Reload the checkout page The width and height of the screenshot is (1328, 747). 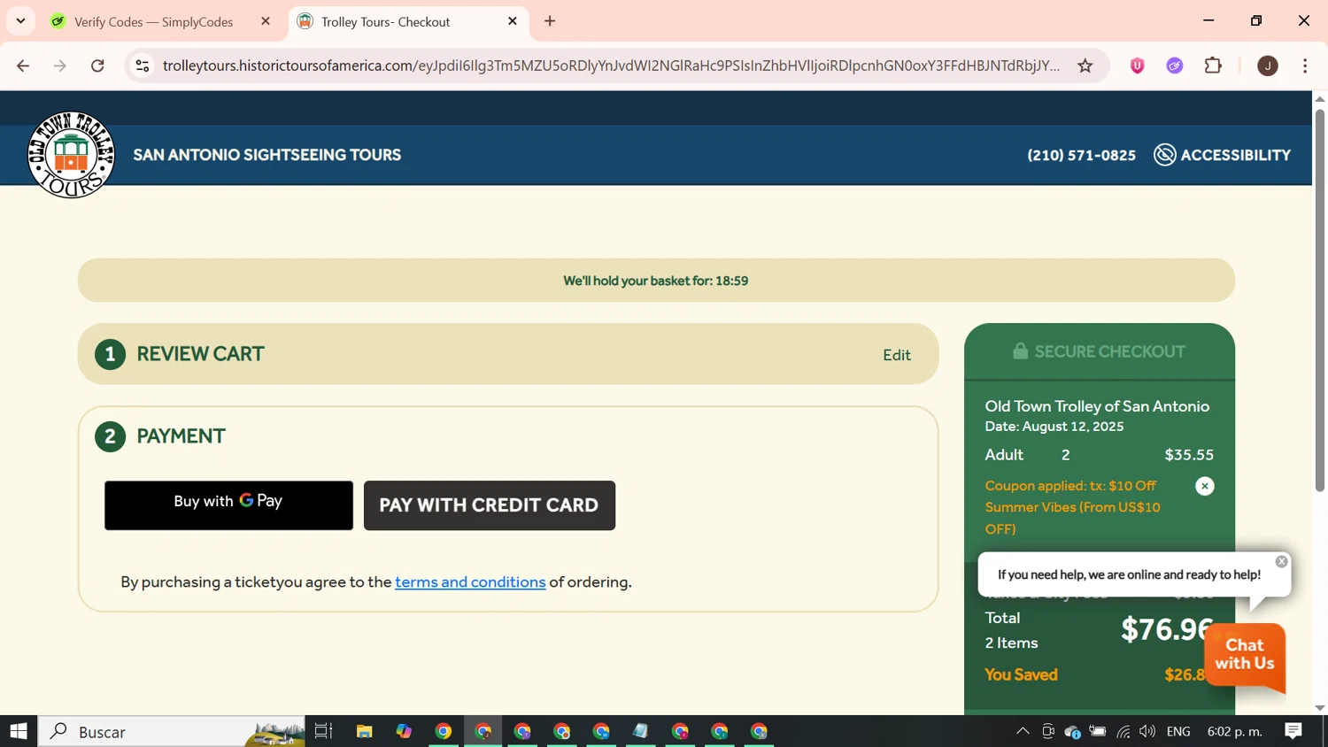click(98, 65)
